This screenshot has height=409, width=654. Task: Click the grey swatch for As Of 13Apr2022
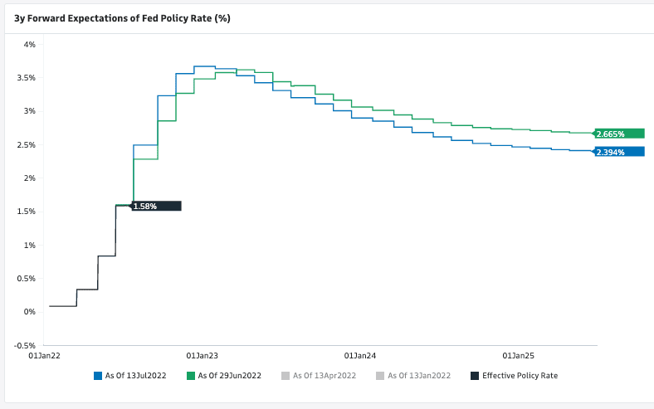(x=287, y=376)
